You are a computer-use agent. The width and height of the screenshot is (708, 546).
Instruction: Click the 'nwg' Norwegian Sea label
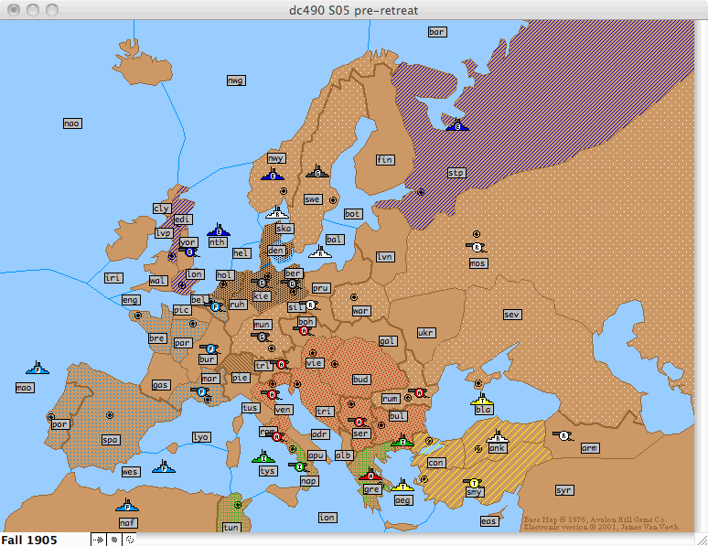pos(235,80)
